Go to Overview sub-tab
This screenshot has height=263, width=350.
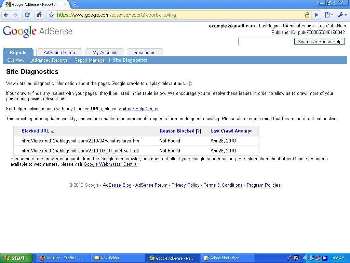click(x=16, y=60)
